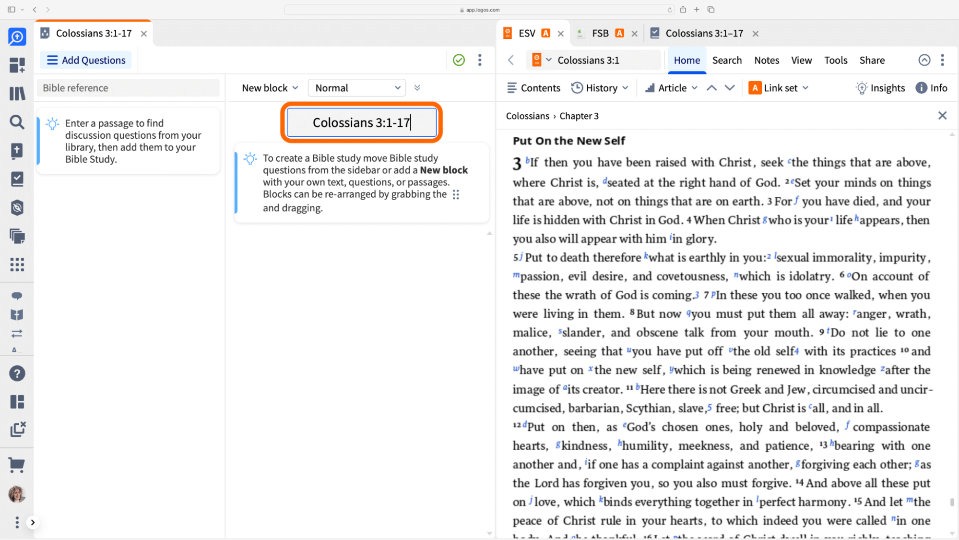Grab the block drag handle dots

(456, 194)
